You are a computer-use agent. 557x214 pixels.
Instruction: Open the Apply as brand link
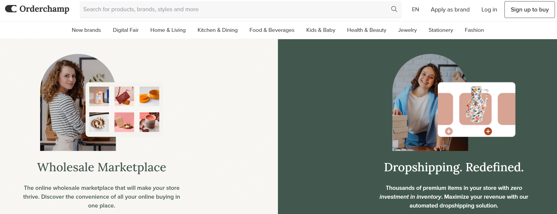point(450,9)
